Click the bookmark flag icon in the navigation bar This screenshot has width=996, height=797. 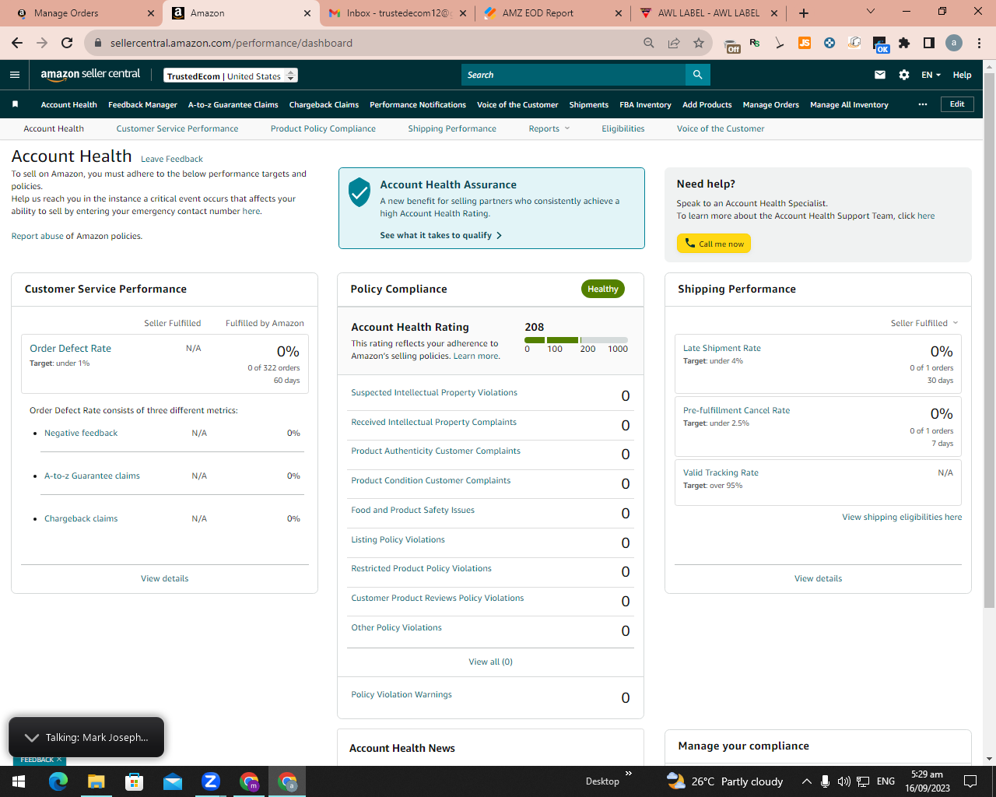click(15, 104)
